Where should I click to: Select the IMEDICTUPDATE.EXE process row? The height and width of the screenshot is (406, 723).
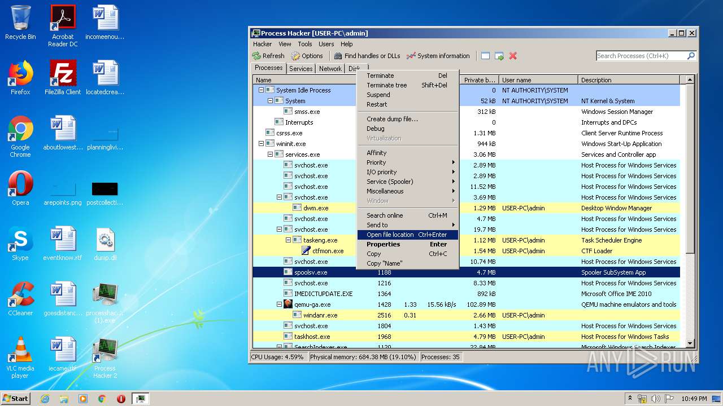pyautogui.click(x=467, y=294)
